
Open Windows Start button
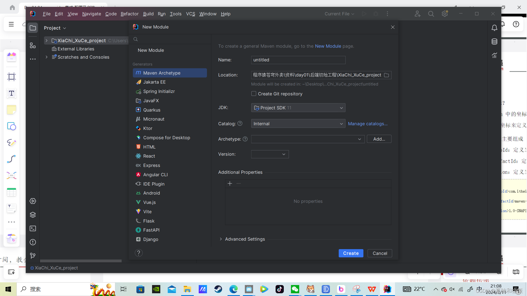pos(8,289)
